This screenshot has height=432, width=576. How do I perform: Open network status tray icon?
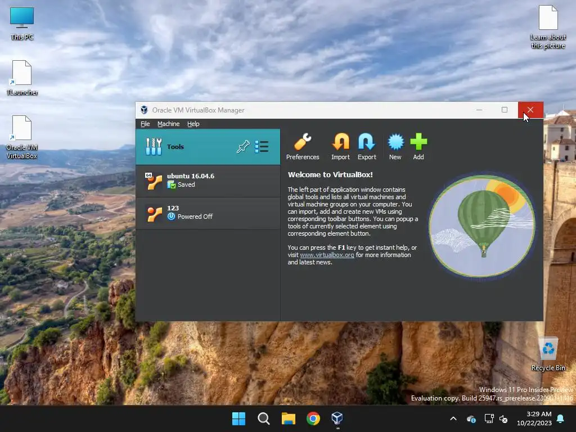pyautogui.click(x=489, y=418)
